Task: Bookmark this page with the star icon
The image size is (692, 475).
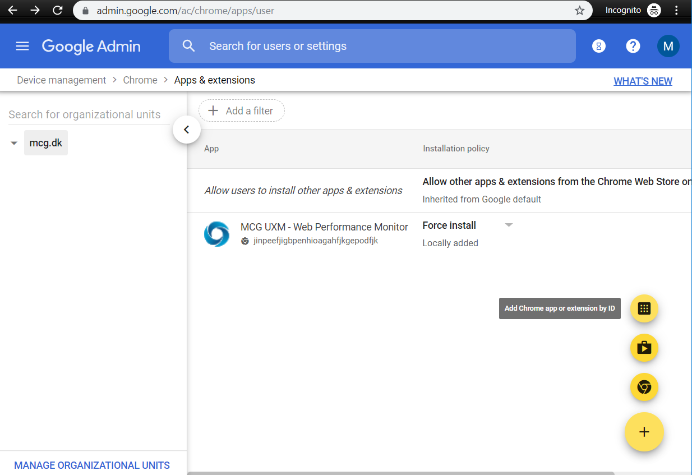Action: pyautogui.click(x=579, y=10)
